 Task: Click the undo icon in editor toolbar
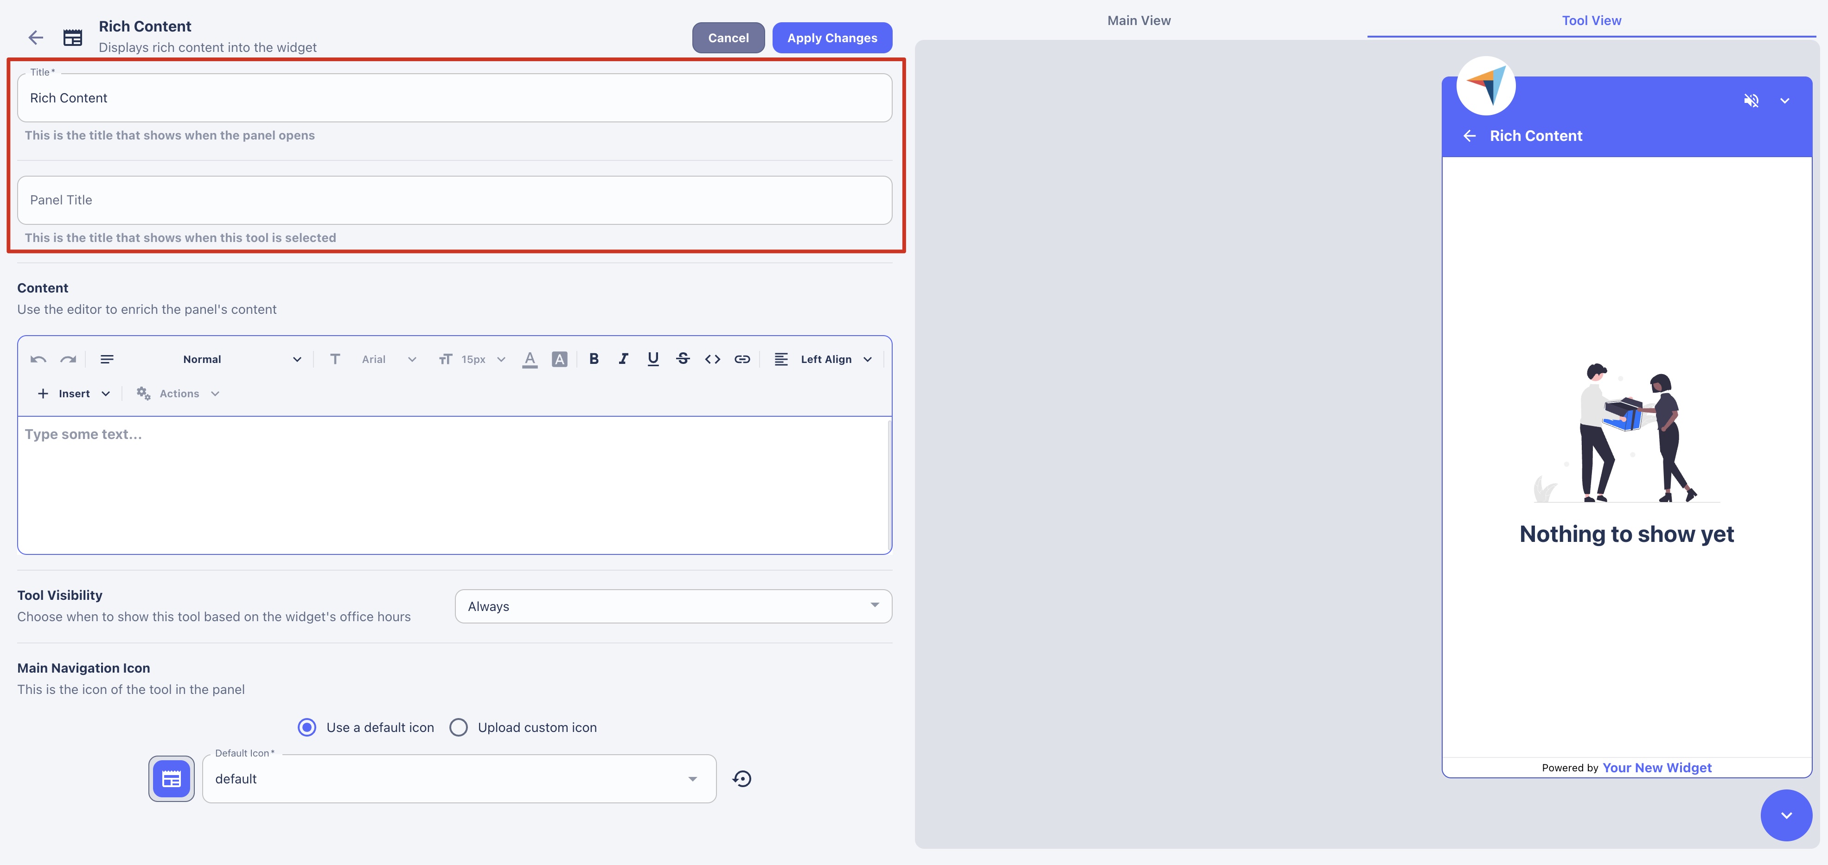coord(38,359)
